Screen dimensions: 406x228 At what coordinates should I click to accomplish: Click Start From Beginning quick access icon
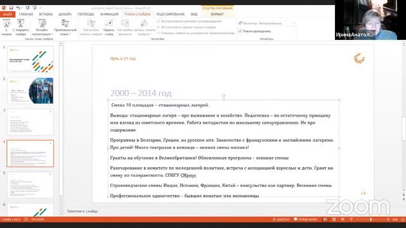coord(35,8)
